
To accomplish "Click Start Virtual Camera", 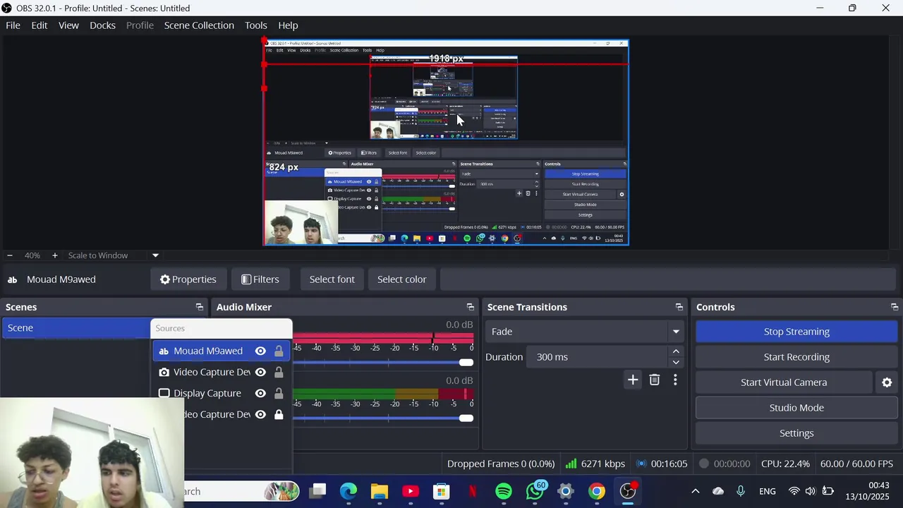I will click(784, 382).
